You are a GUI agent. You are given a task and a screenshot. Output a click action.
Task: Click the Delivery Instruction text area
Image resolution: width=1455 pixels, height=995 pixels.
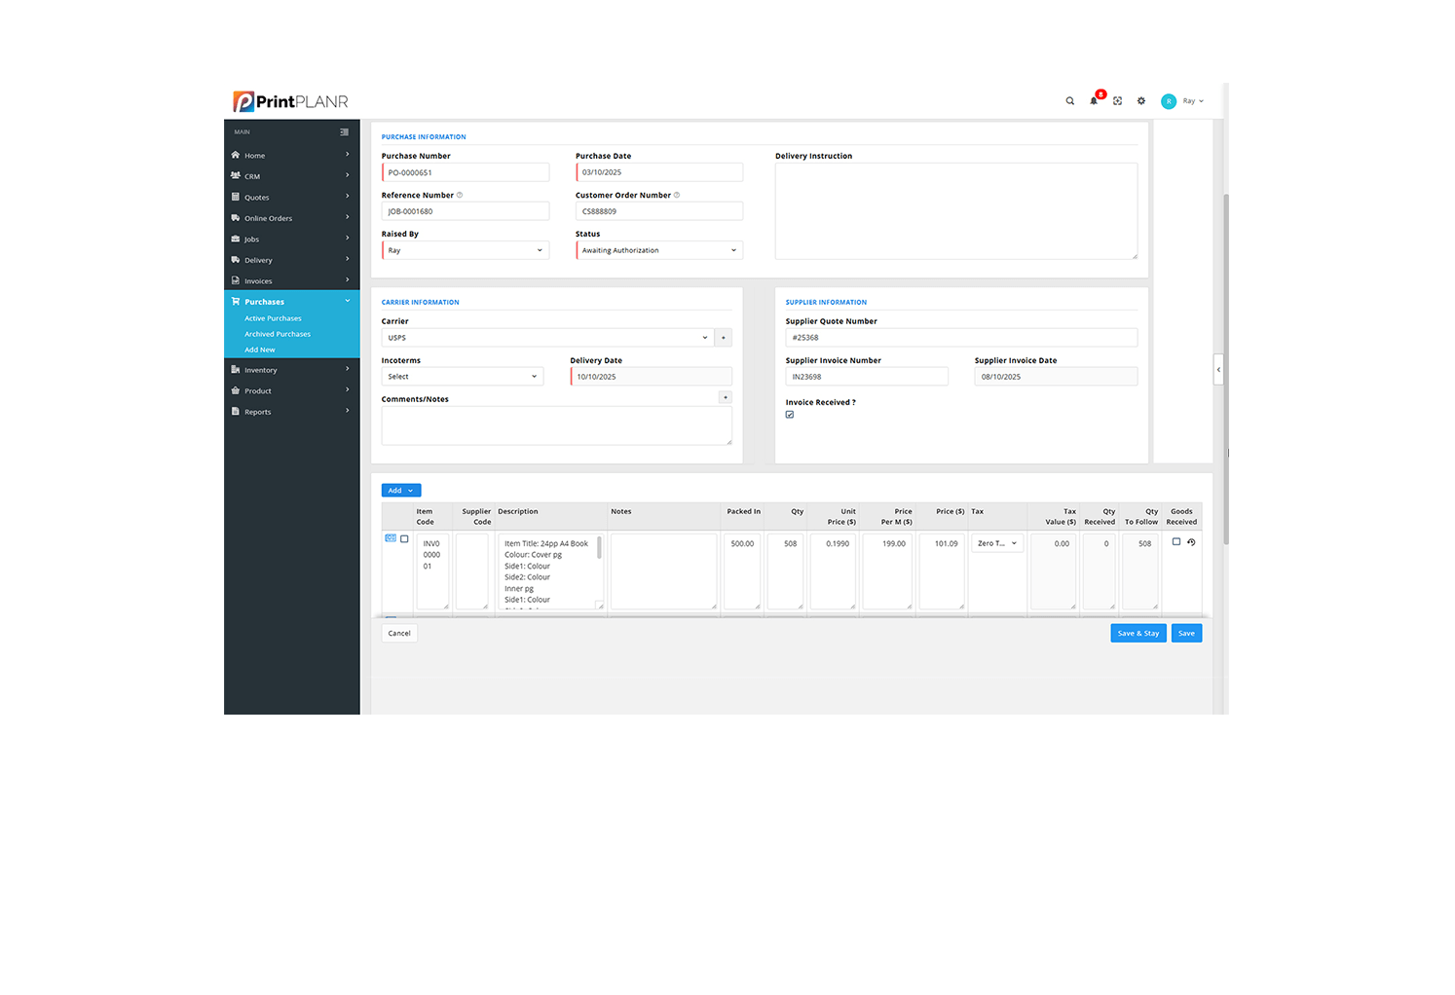click(955, 210)
